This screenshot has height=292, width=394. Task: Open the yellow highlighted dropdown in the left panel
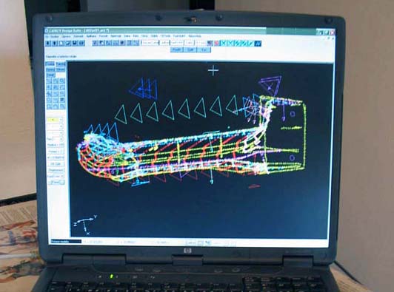55,120
